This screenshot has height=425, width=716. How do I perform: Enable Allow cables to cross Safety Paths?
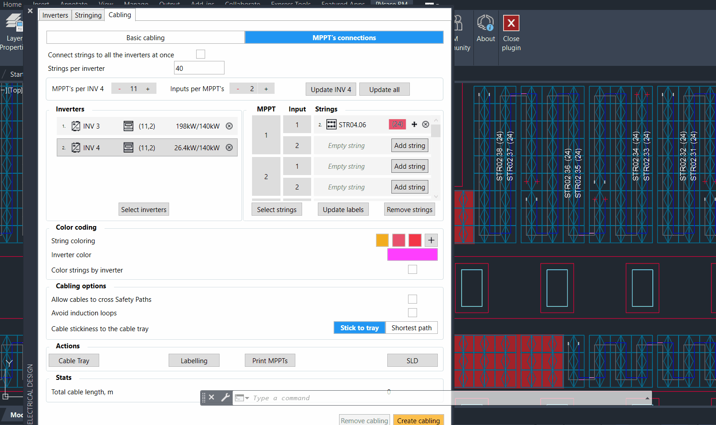tap(412, 299)
